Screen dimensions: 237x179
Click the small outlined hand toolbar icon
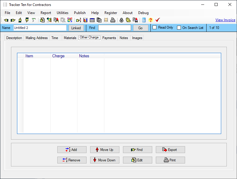point(33,20)
